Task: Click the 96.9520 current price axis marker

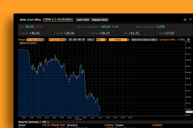Action: (x=189, y=112)
